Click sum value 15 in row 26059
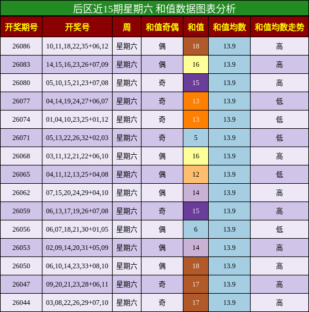 point(196,211)
